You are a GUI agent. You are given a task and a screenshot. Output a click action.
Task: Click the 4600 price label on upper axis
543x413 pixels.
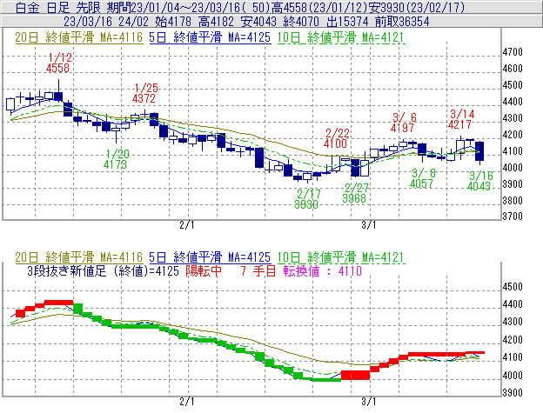pyautogui.click(x=513, y=69)
